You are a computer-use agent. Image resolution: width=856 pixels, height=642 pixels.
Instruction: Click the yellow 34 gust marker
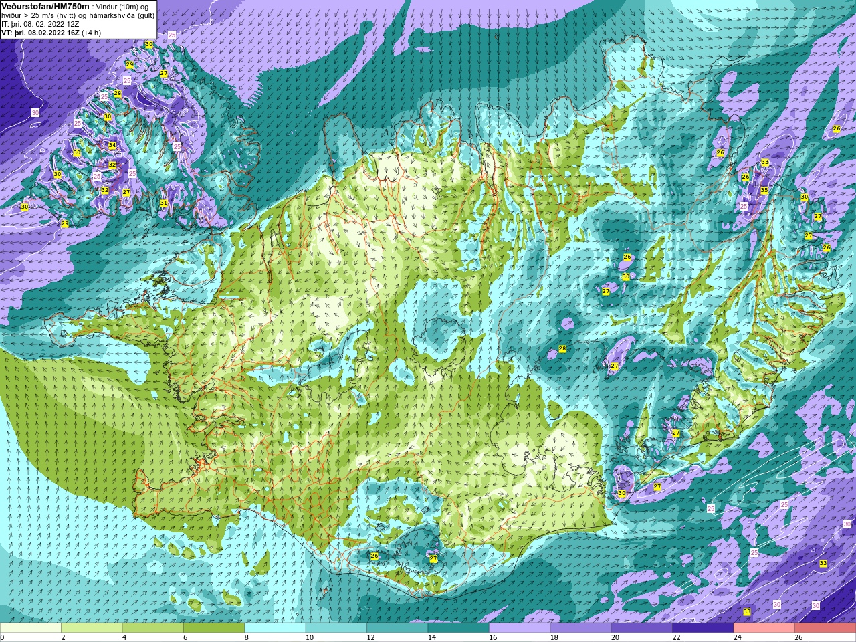click(112, 146)
